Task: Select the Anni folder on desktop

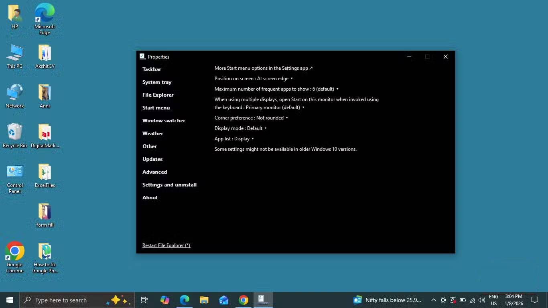Action: click(45, 96)
